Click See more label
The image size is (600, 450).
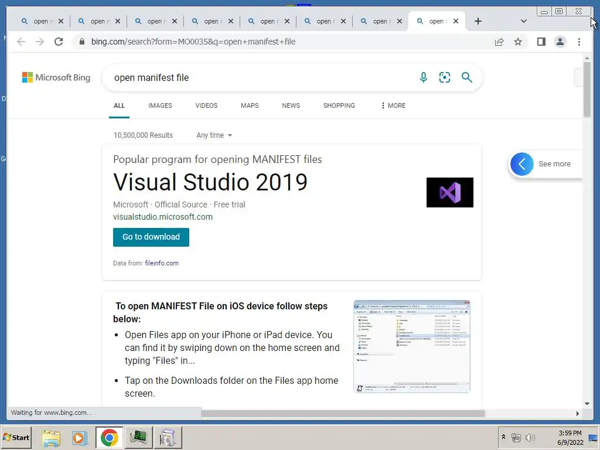click(554, 164)
